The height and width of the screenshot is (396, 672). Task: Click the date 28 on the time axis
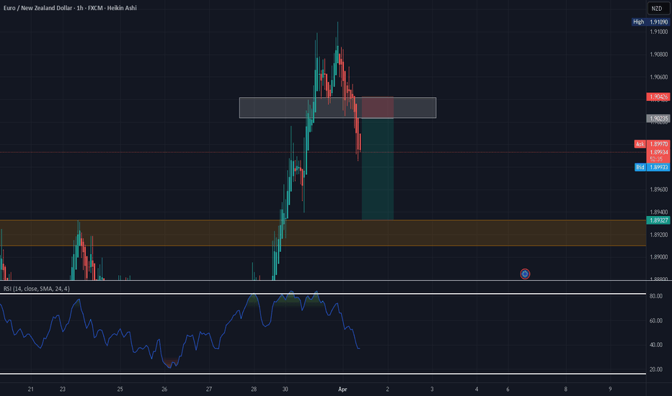click(x=254, y=389)
